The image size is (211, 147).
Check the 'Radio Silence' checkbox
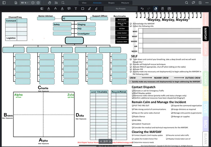coord(132,117)
